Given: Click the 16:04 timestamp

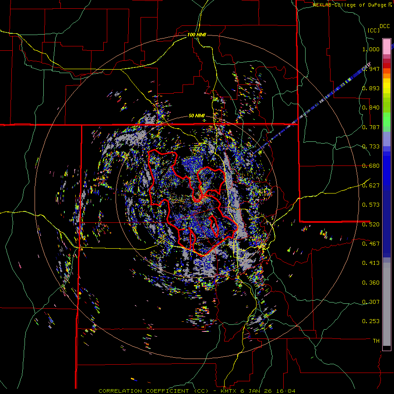Looking at the screenshot, I should pyautogui.click(x=285, y=391).
